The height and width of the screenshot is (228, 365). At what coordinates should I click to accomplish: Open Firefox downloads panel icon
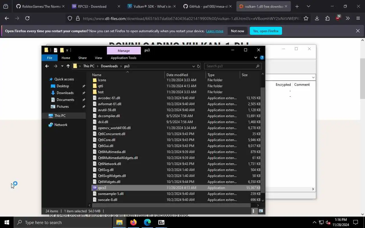(x=317, y=18)
